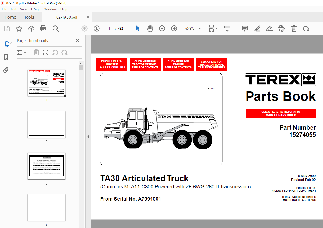Click Tractor Optional Table of Contents button
The width and height of the screenshot is (323, 228).
click(x=145, y=64)
